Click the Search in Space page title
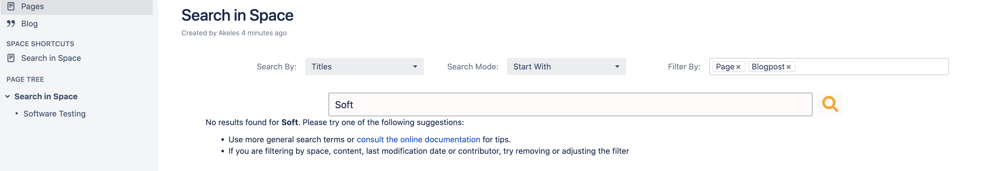Image resolution: width=986 pixels, height=171 pixels. (x=237, y=15)
